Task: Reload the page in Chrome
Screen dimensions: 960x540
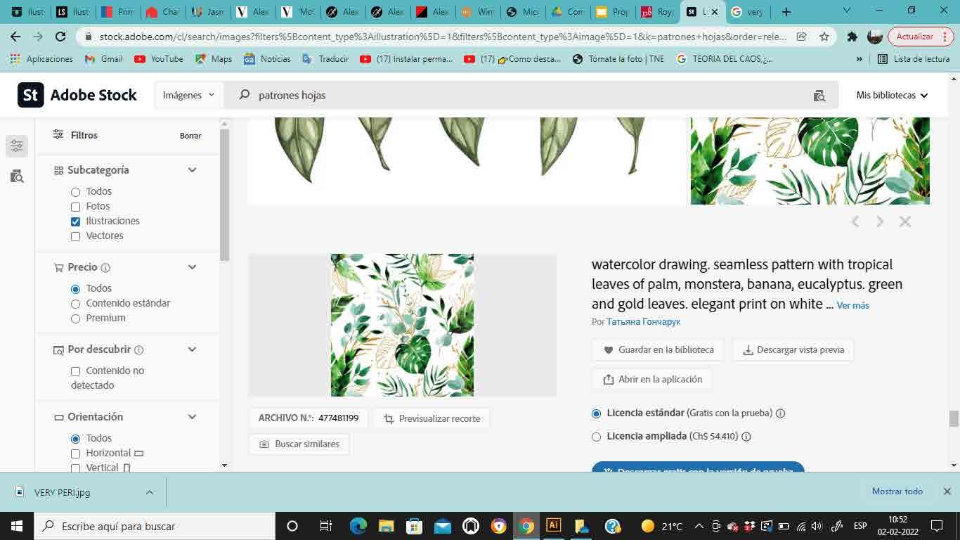Action: tap(60, 37)
